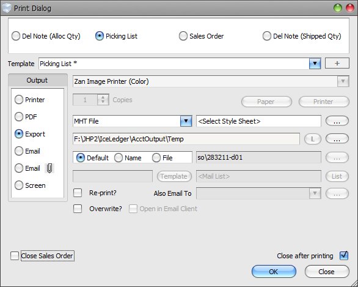
Task: Click the Select Style Sheet field
Action: [x=258, y=121]
